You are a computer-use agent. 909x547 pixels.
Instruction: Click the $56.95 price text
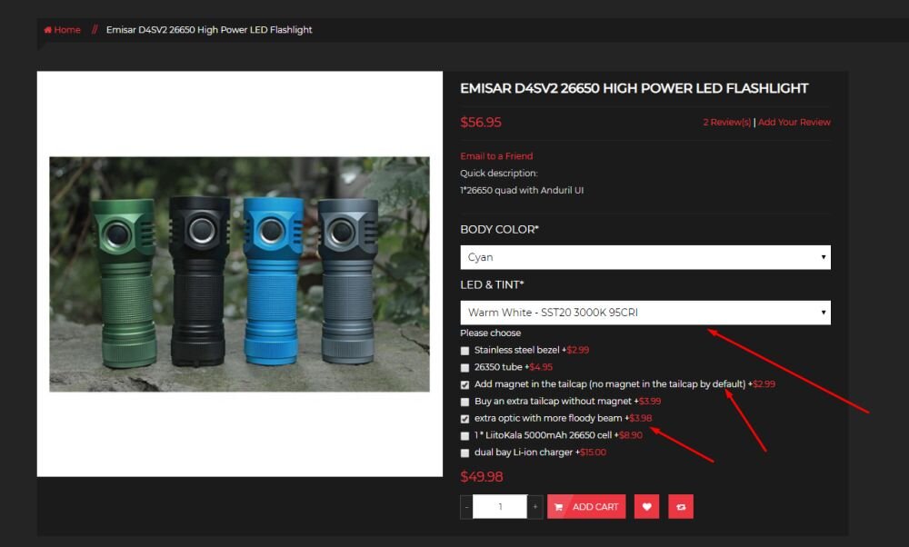(x=481, y=123)
